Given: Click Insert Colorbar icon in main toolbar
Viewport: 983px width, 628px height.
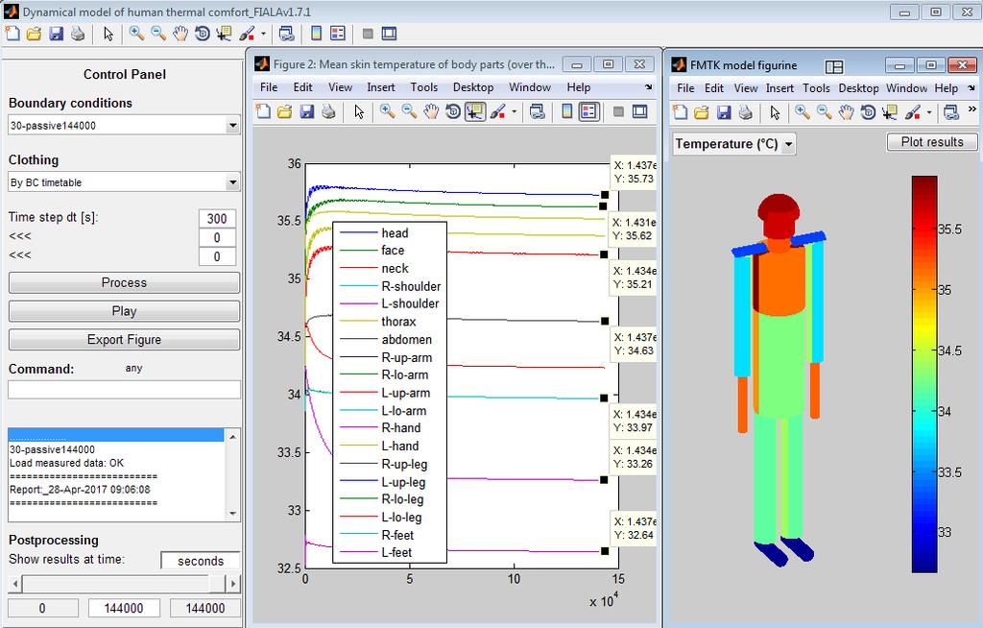Looking at the screenshot, I should pos(317,34).
